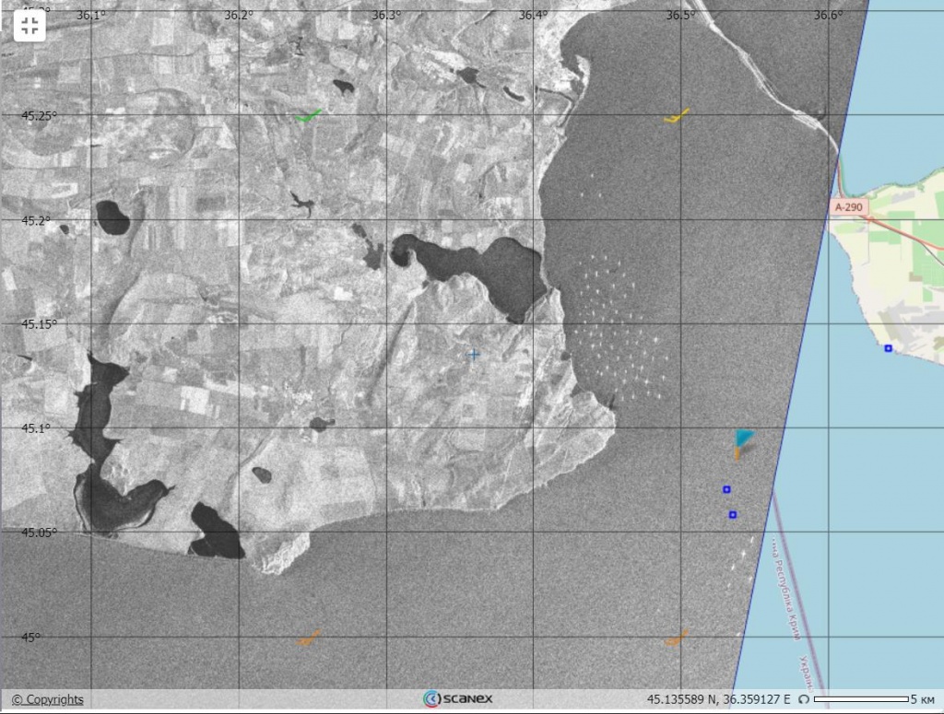The width and height of the screenshot is (944, 714).
Task: Click the A-290 road label
Action: [x=849, y=207]
